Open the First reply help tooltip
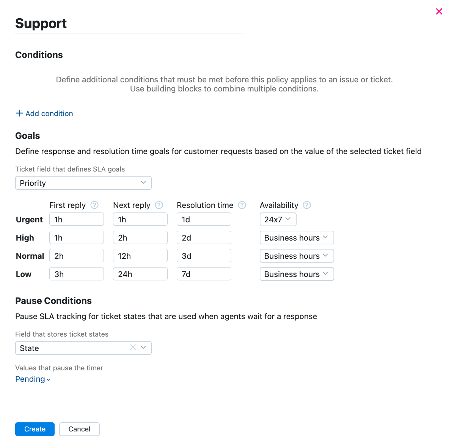The height and width of the screenshot is (447, 449). point(94,205)
